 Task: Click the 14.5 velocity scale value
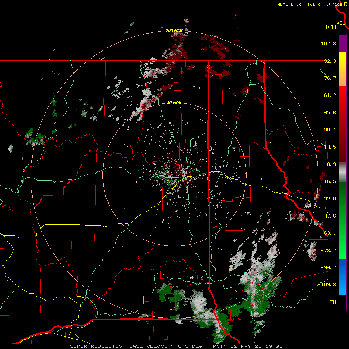coord(330,147)
